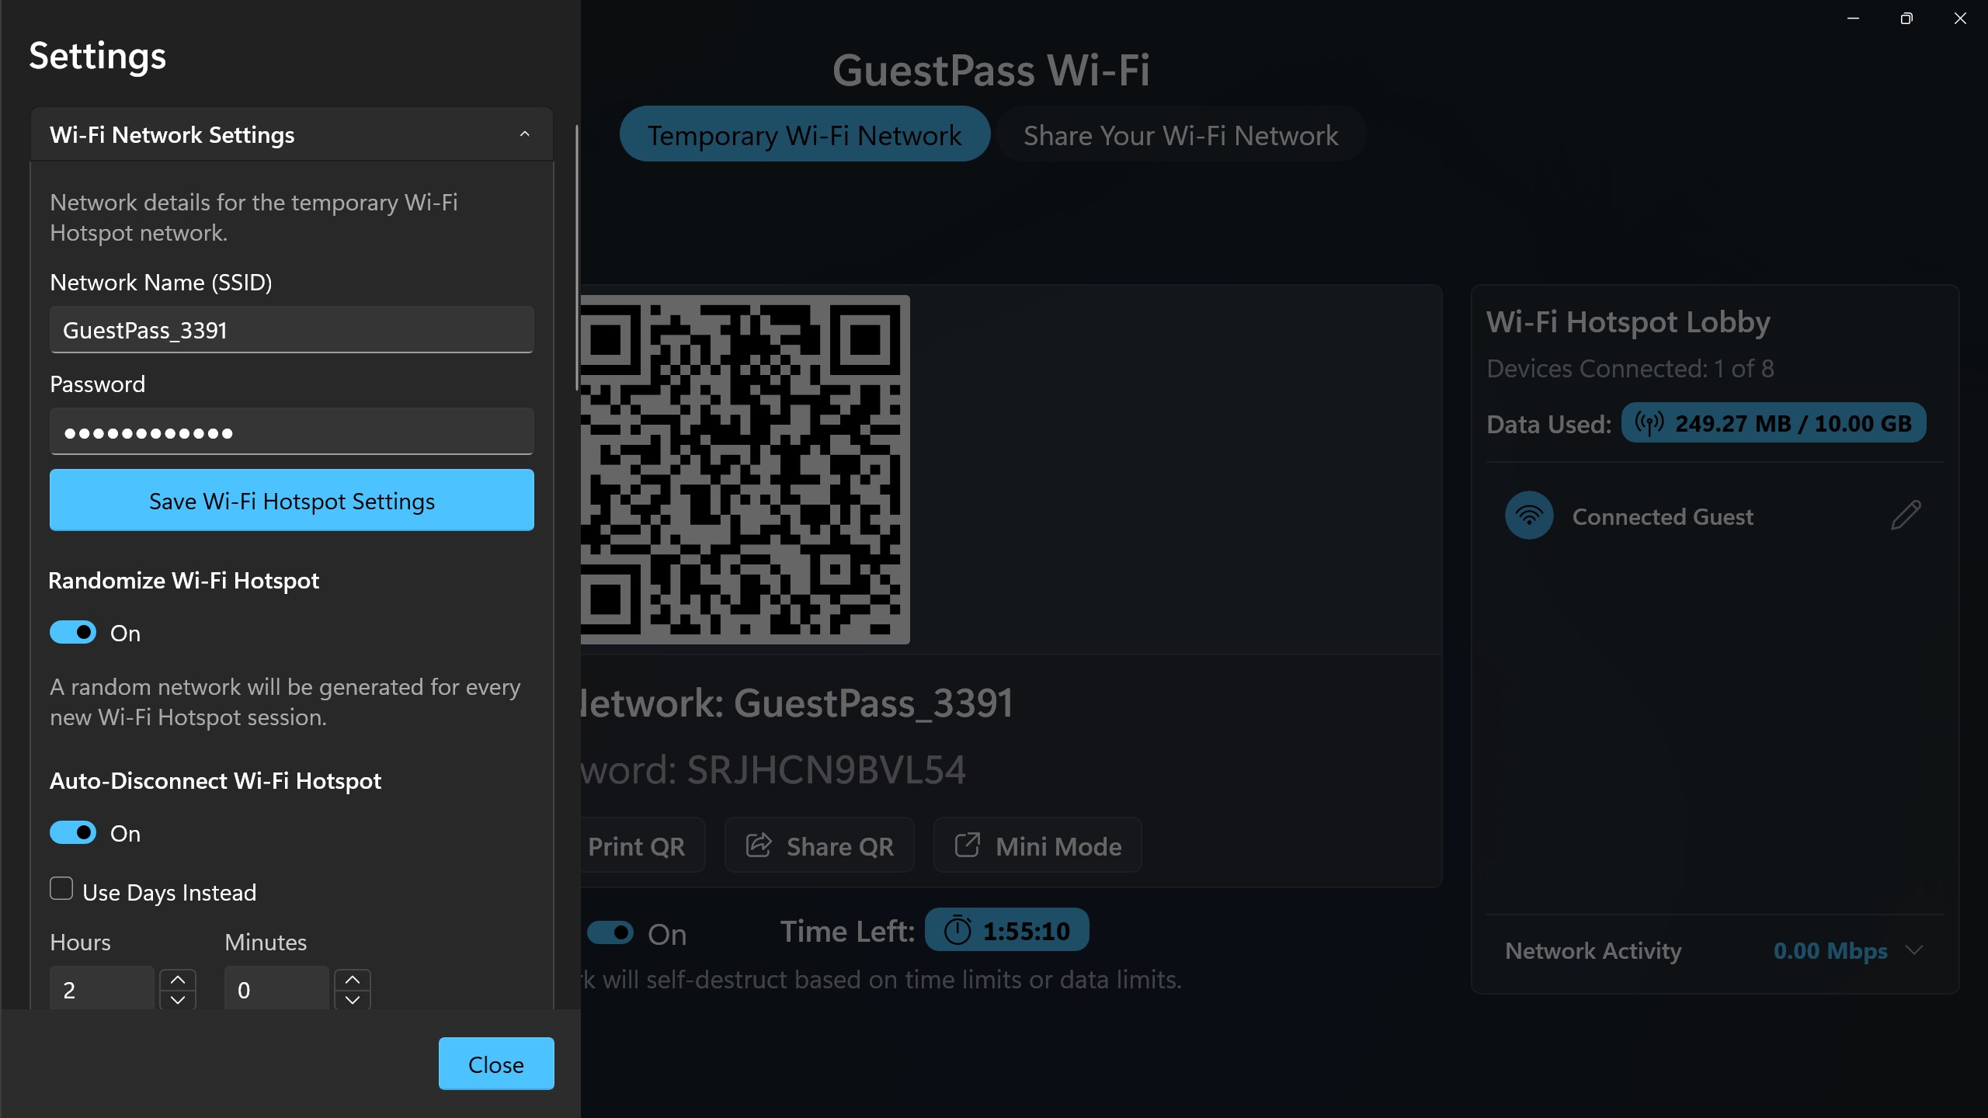This screenshot has height=1118, width=1988.
Task: Toggle Randomize Wi-Fi Hotspot switch off
Action: point(73,632)
